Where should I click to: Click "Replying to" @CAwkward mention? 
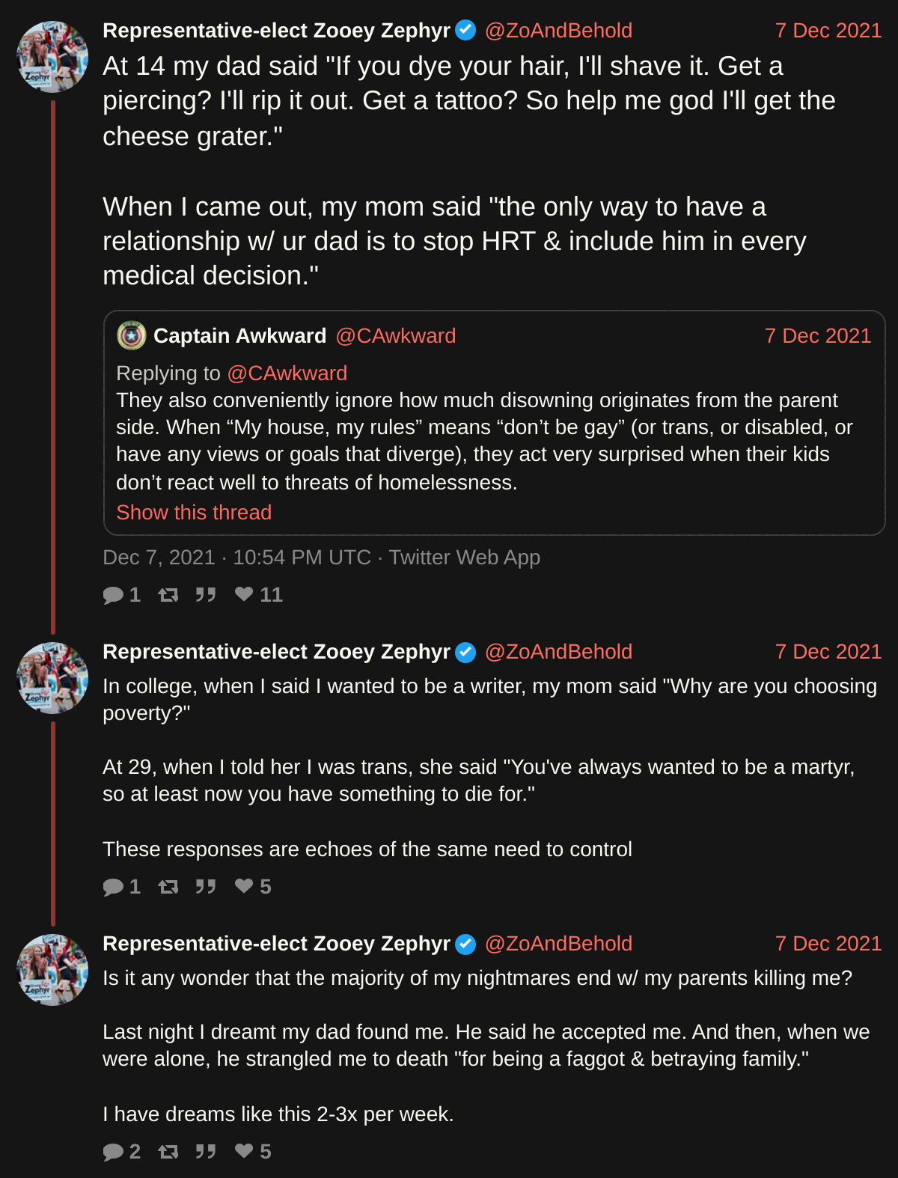pyautogui.click(x=287, y=373)
